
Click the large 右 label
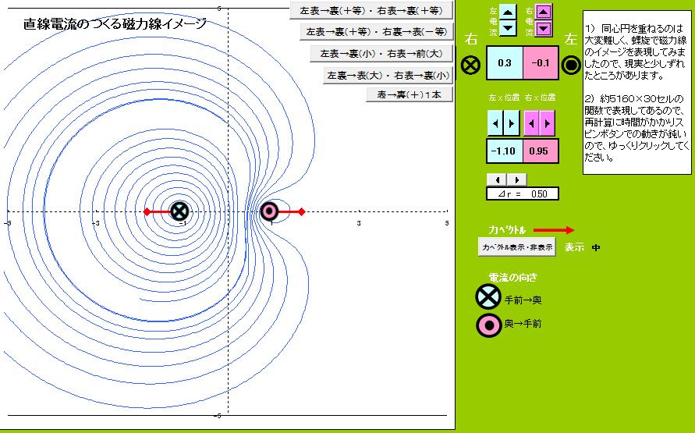click(x=470, y=39)
